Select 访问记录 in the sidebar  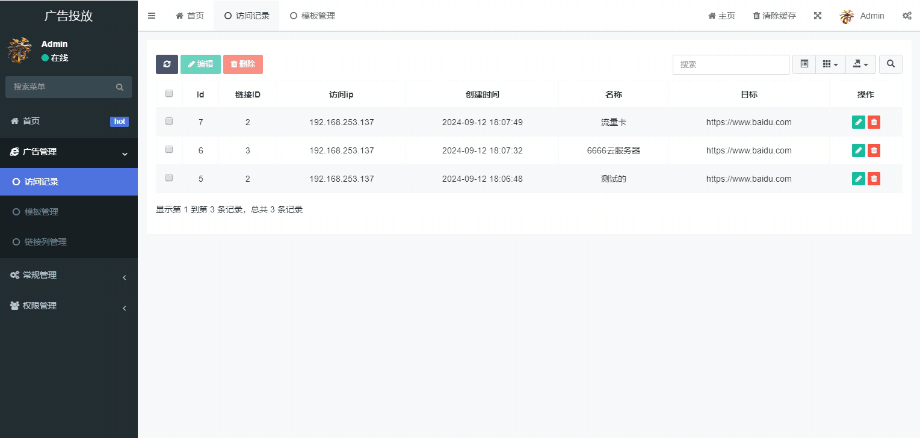69,182
